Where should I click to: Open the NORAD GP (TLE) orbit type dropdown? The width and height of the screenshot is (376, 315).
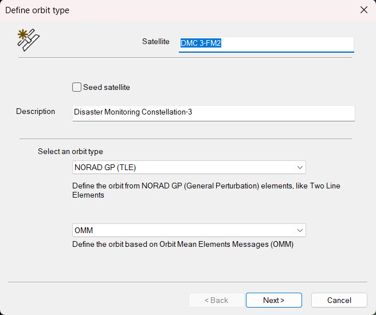pyautogui.click(x=189, y=167)
